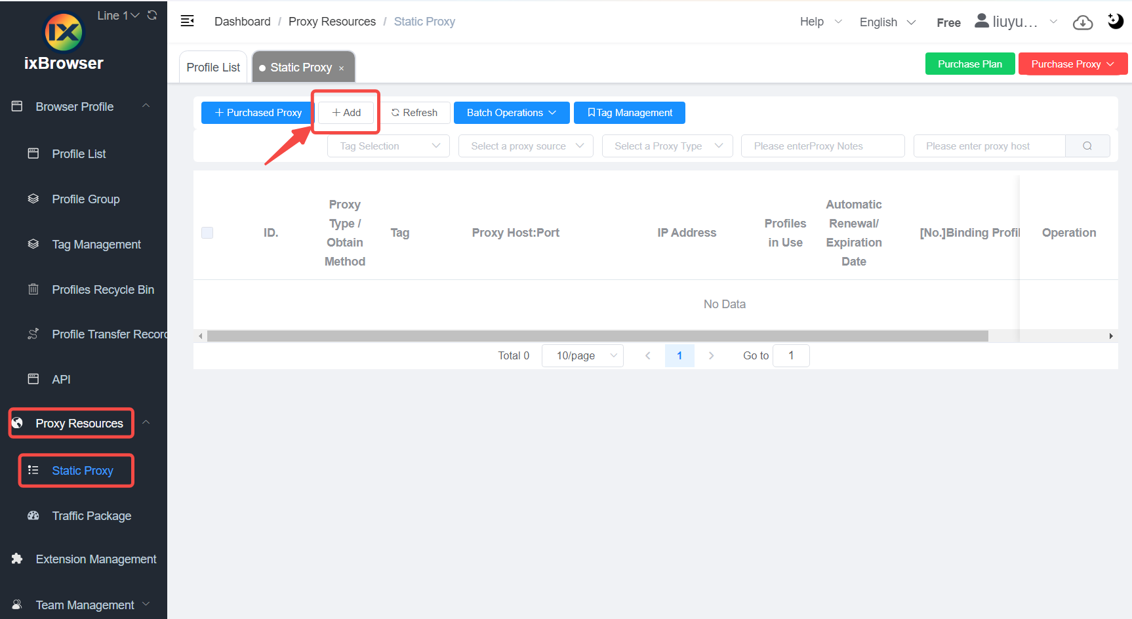
Task: Close the Static Proxy tab
Action: point(342,68)
